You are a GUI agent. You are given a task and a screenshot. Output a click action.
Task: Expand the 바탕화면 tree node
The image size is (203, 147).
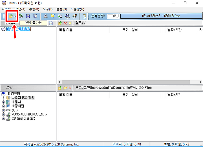(x=3, y=106)
